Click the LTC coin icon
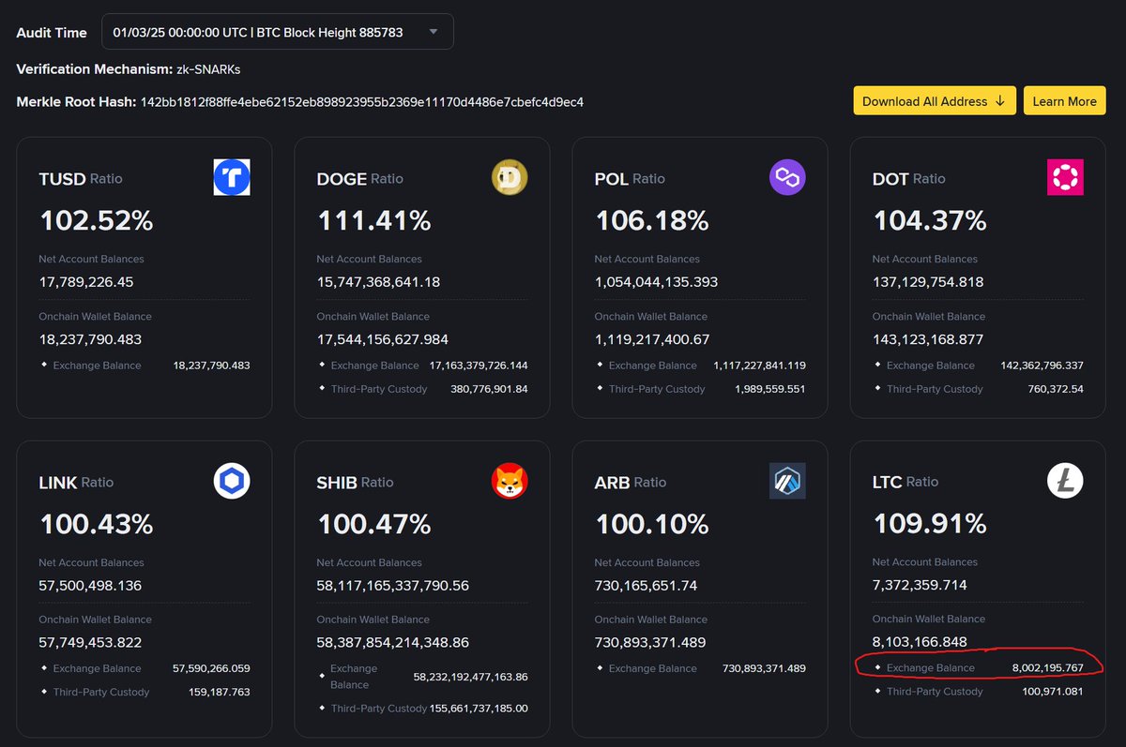 pos(1065,481)
